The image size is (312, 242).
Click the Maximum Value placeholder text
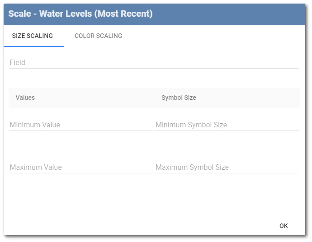(x=36, y=167)
